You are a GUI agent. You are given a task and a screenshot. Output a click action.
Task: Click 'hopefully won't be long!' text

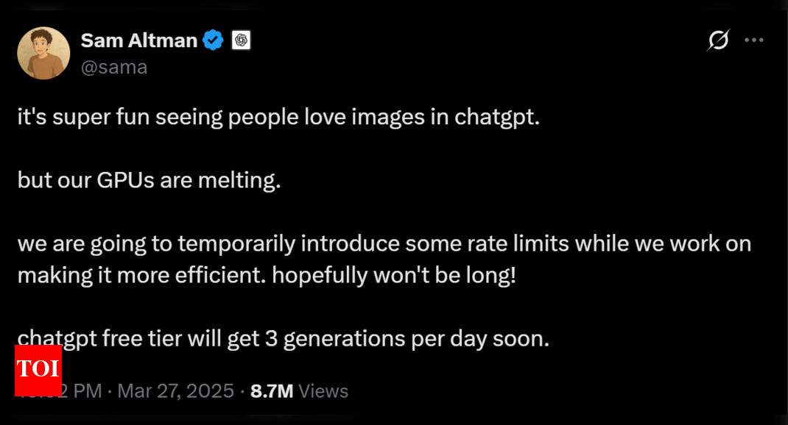click(394, 276)
